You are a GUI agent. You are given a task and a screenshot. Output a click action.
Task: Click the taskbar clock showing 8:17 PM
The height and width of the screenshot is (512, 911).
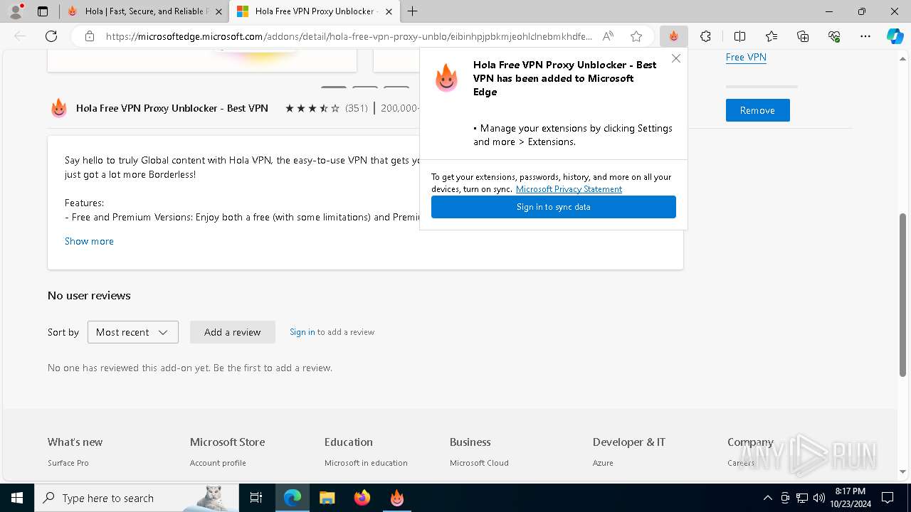click(x=850, y=498)
